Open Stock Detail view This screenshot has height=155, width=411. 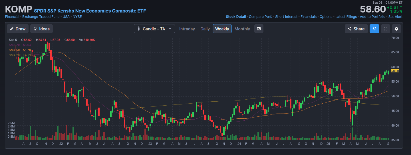(x=236, y=17)
